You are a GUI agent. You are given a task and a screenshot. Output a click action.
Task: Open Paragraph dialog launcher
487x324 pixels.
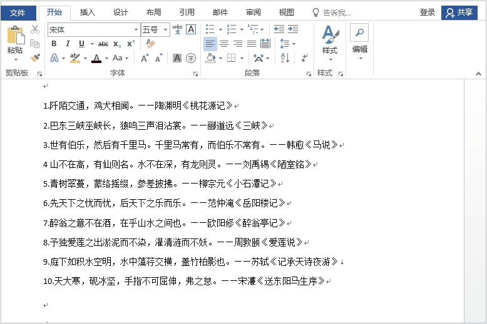pyautogui.click(x=309, y=74)
